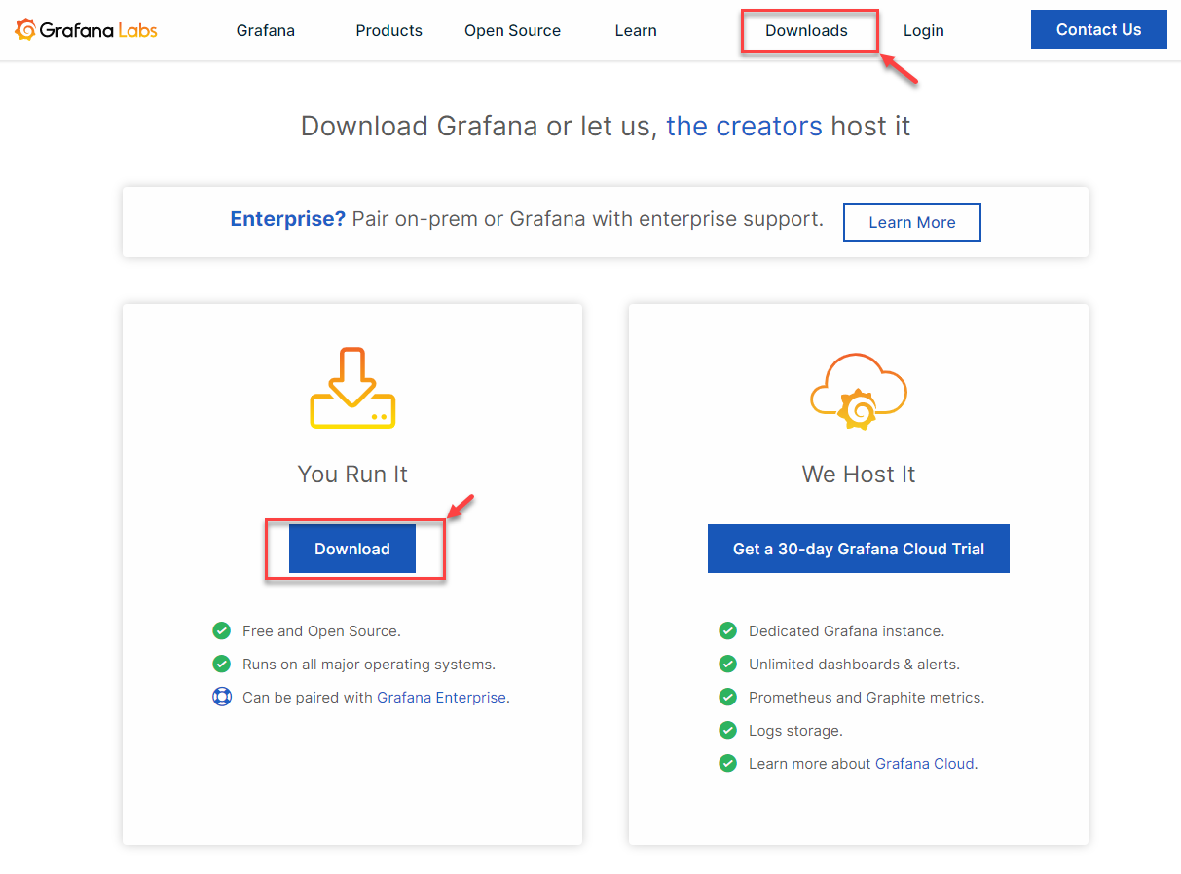Image resolution: width=1181 pixels, height=874 pixels.
Task: Click the green check beside Unlimited dashboards & alerts
Action: [x=727, y=664]
